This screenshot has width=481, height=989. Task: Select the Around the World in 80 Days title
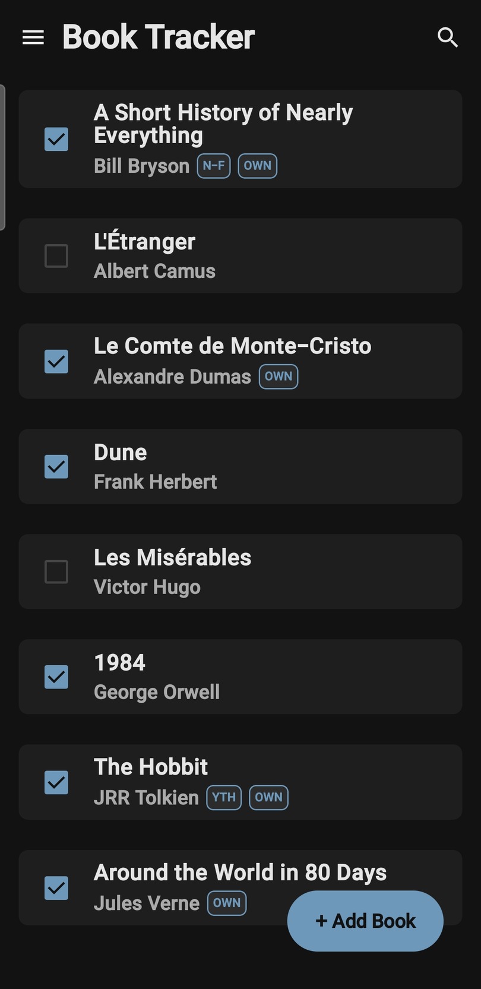(240, 873)
